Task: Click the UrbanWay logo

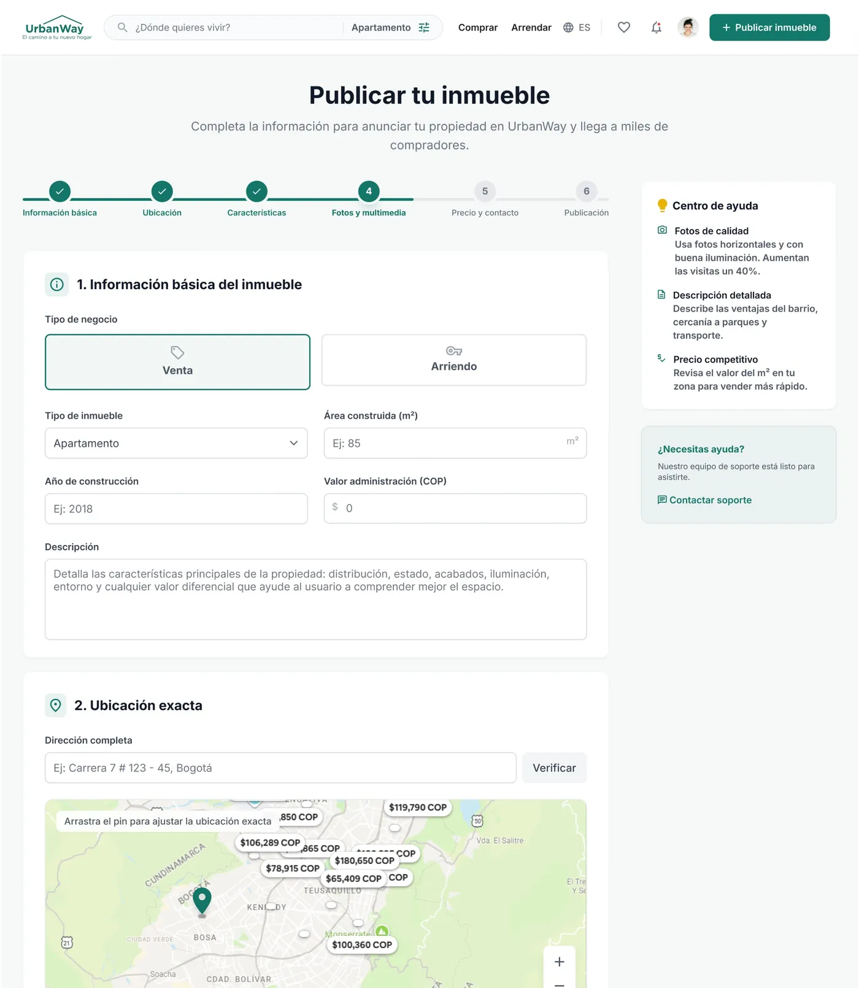Action: coord(56,28)
